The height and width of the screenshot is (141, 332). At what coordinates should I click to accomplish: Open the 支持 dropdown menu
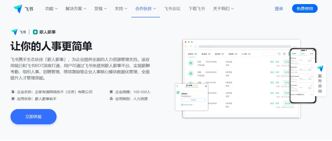pos(121,9)
